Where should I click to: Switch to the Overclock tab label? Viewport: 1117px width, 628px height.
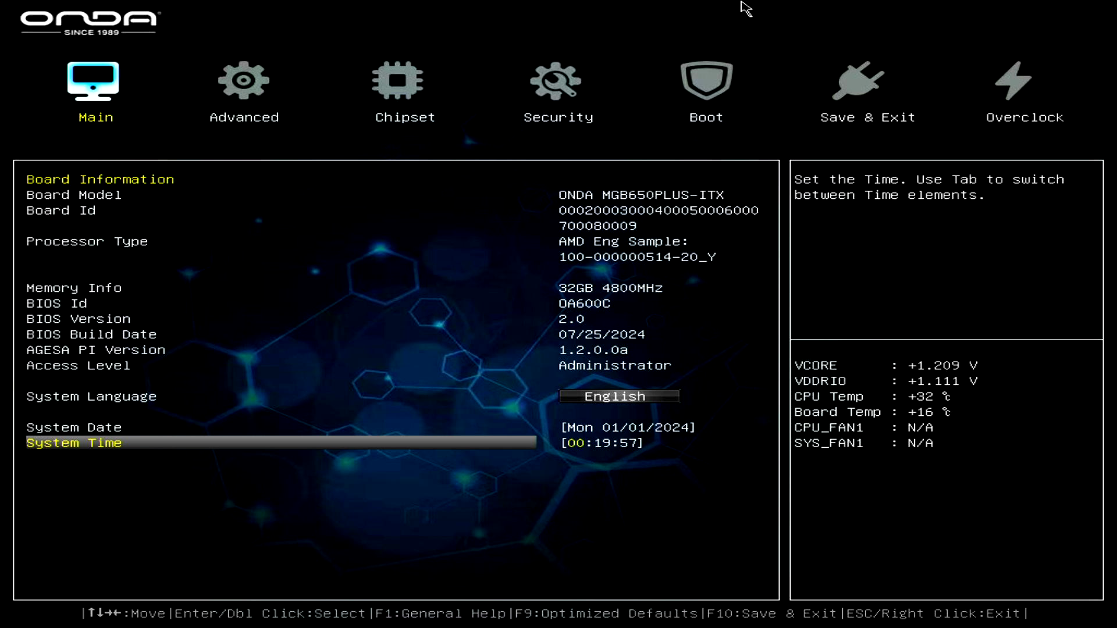pos(1024,117)
